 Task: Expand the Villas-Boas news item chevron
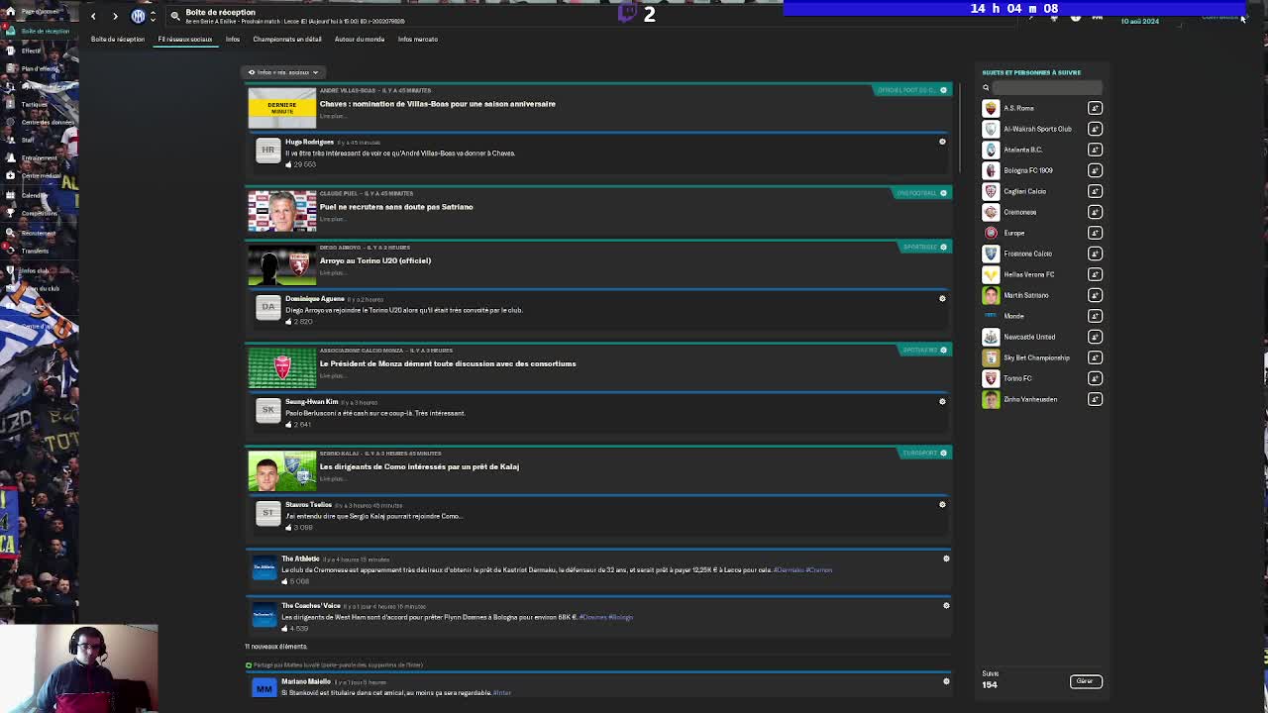click(943, 90)
